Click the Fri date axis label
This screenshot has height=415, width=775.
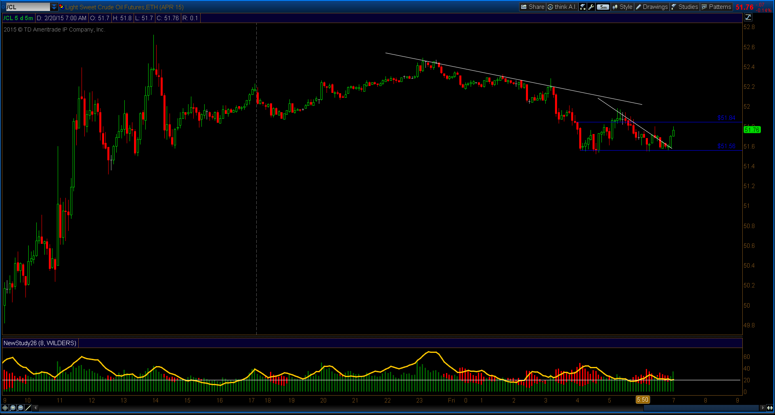click(451, 400)
